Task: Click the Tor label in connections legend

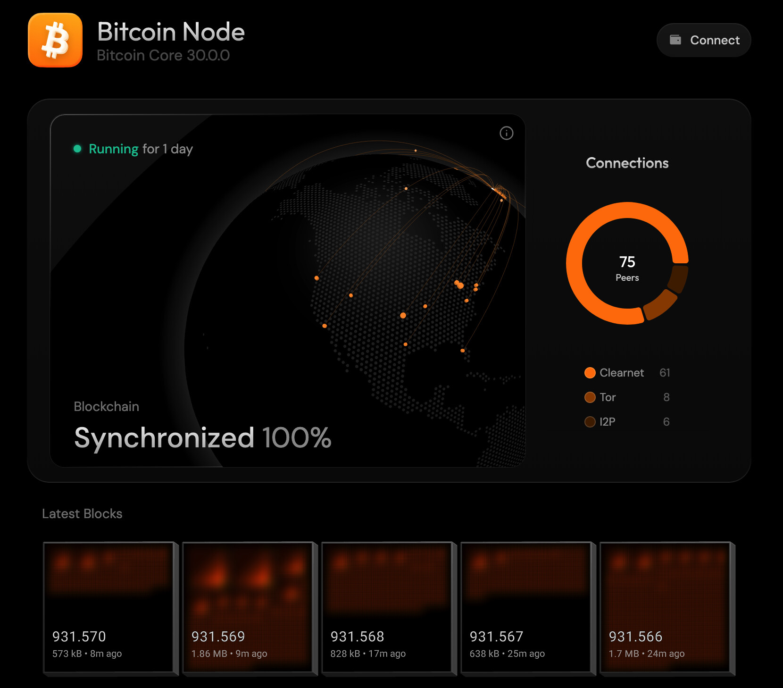Action: pyautogui.click(x=608, y=397)
